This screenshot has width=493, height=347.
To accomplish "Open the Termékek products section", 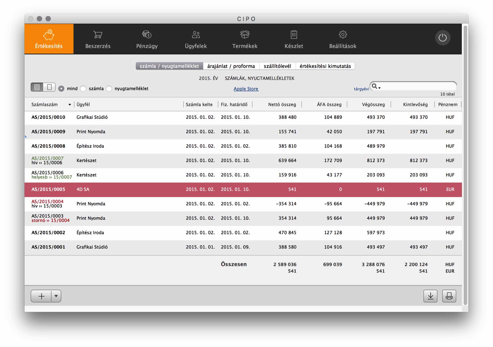I will click(245, 39).
